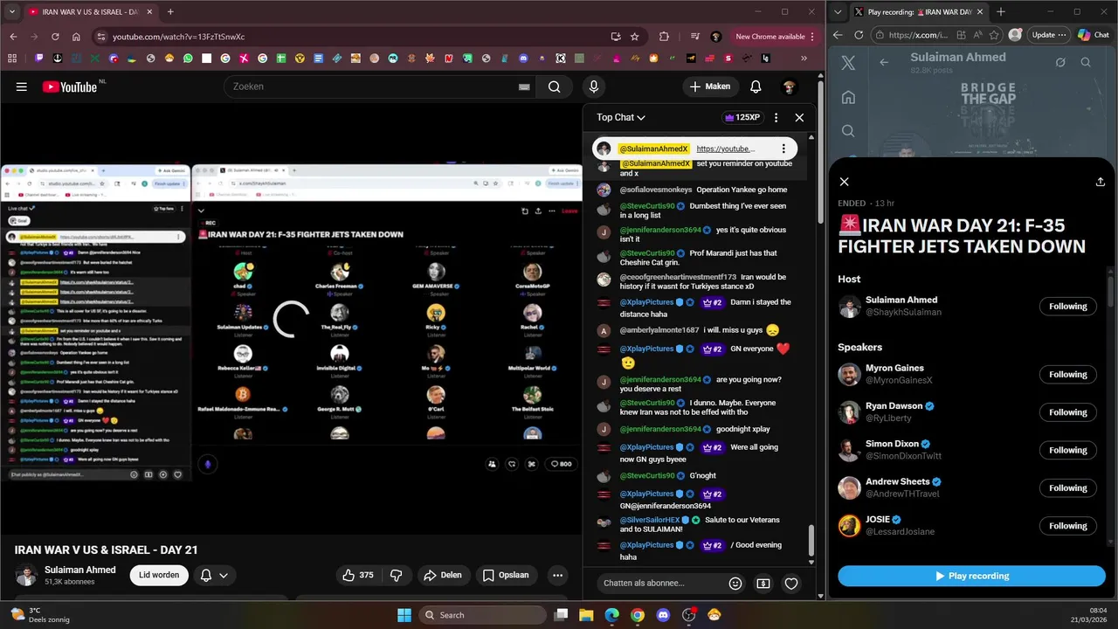Click the live chat scrollbar
Image resolution: width=1118 pixels, height=629 pixels.
click(x=811, y=540)
